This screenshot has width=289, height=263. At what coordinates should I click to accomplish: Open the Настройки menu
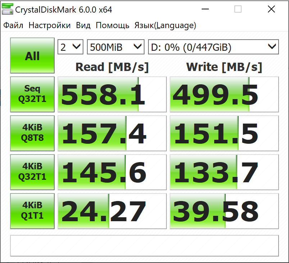tap(50, 25)
